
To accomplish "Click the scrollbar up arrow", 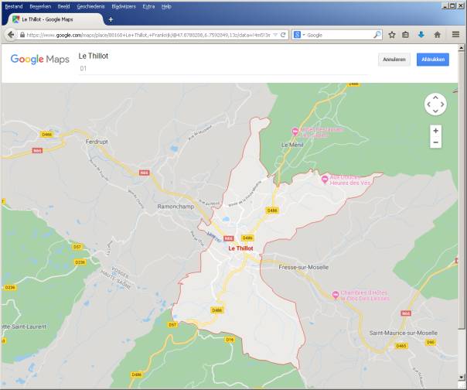I will (462, 48).
